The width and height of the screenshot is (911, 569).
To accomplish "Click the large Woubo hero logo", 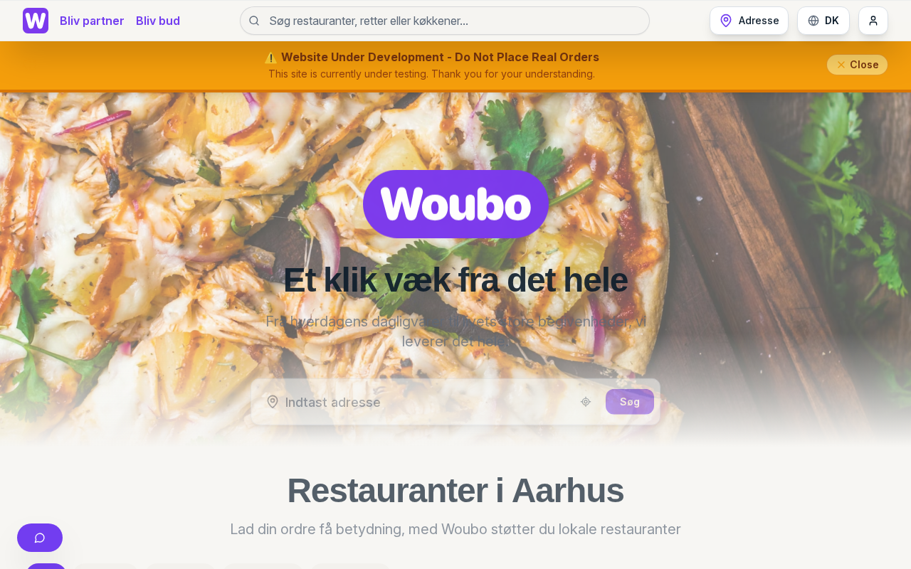I will [456, 204].
